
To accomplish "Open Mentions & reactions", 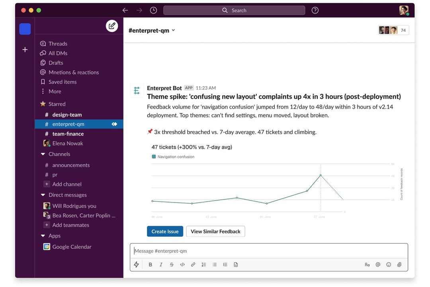I will 69,73.
